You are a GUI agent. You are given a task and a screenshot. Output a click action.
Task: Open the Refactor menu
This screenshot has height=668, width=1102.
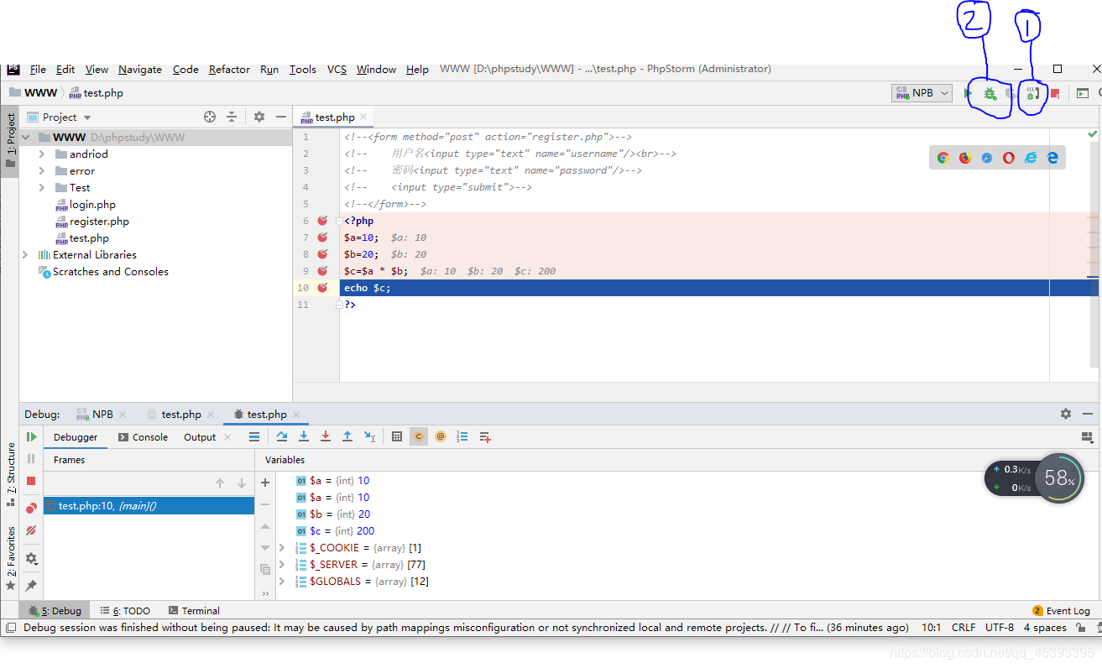229,69
